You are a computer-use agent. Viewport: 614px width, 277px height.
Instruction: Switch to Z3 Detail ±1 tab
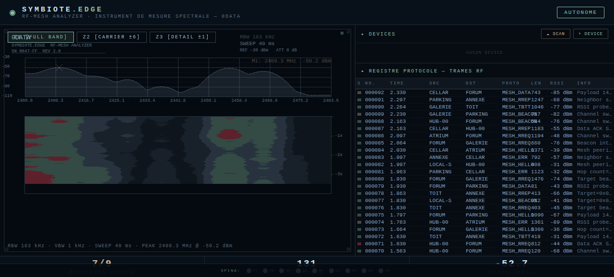pos(183,37)
